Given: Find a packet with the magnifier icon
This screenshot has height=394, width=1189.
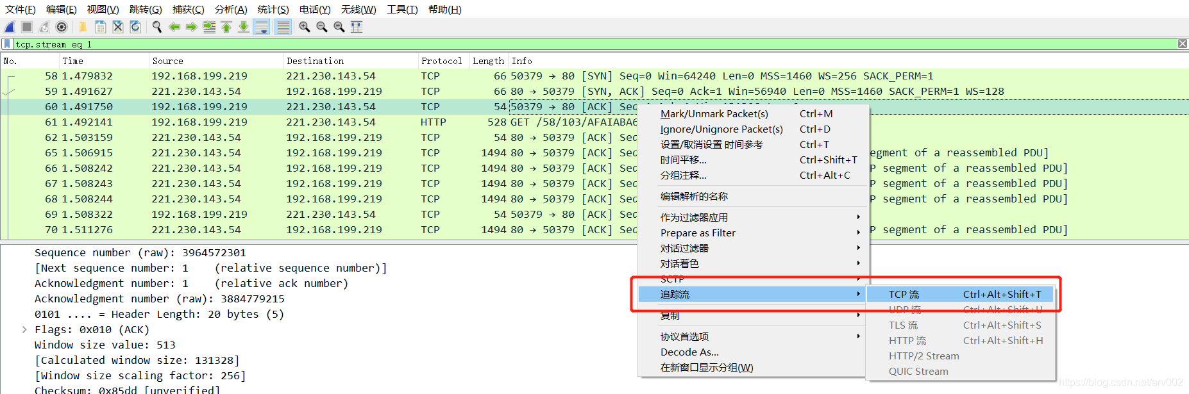Looking at the screenshot, I should click(156, 27).
